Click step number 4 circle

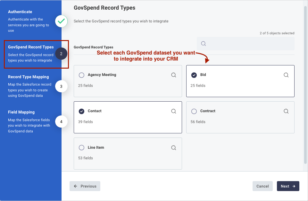point(61,121)
